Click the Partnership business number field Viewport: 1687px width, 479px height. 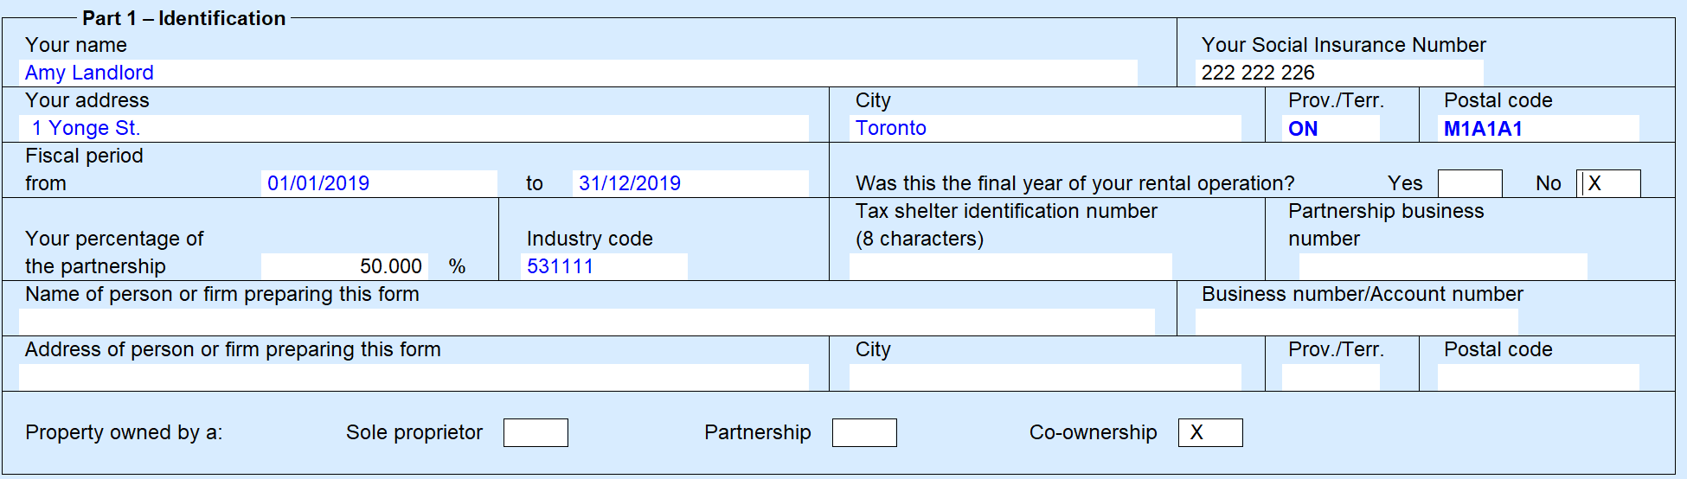coord(1443,266)
